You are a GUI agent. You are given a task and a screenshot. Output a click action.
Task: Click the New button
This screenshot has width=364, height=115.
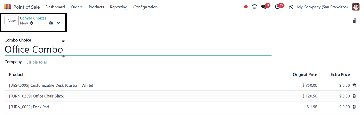click(x=12, y=21)
